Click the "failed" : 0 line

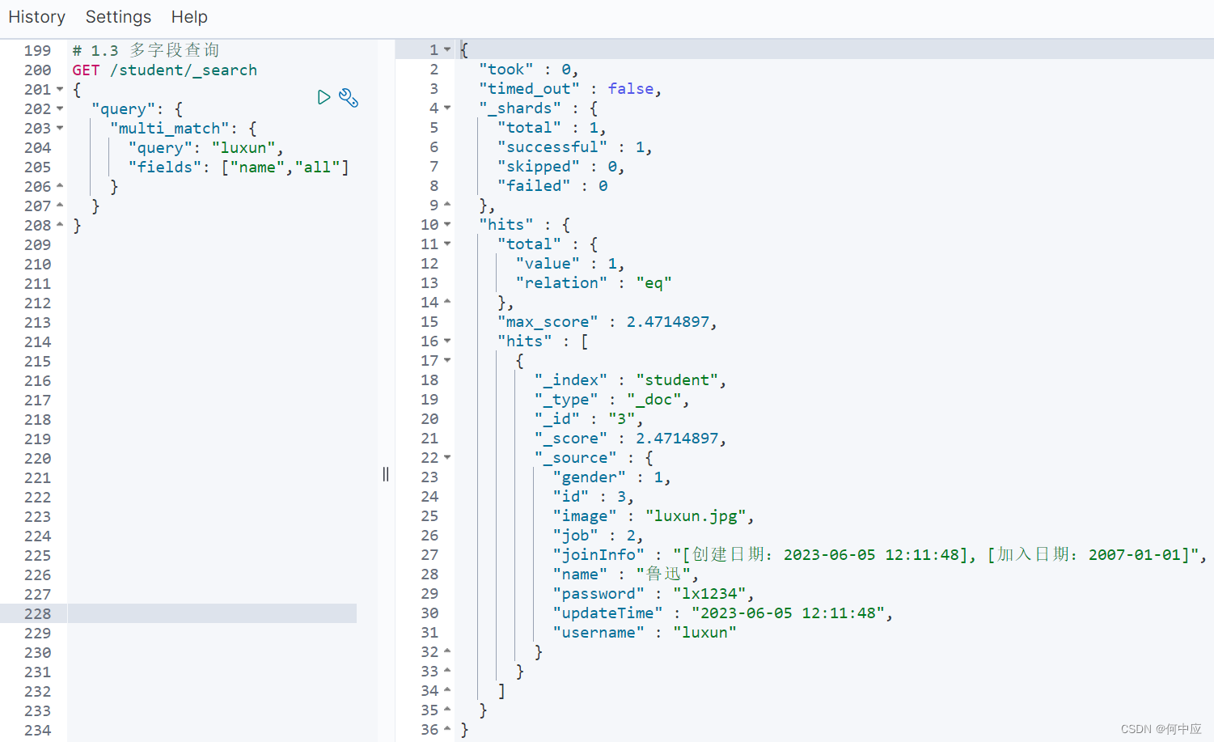552,186
